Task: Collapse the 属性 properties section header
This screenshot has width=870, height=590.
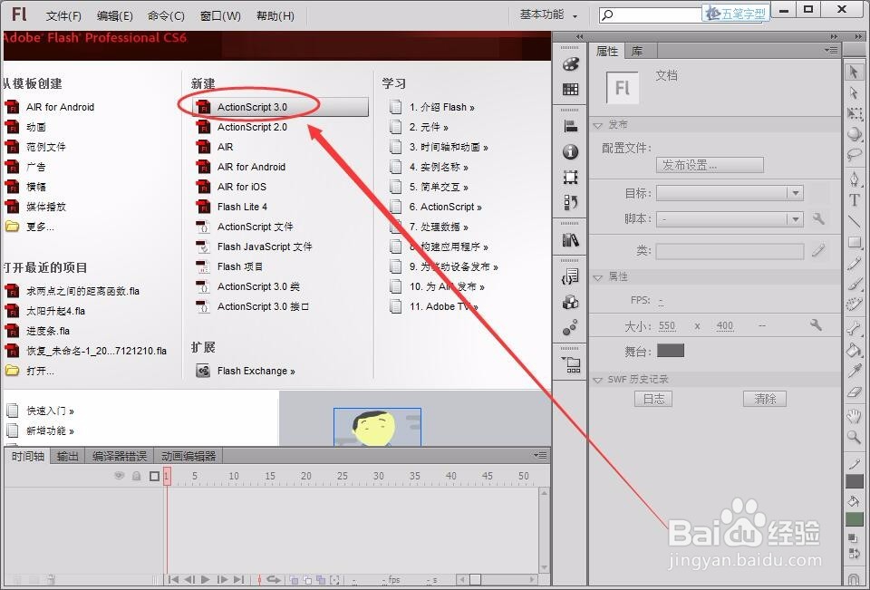Action: [x=597, y=277]
